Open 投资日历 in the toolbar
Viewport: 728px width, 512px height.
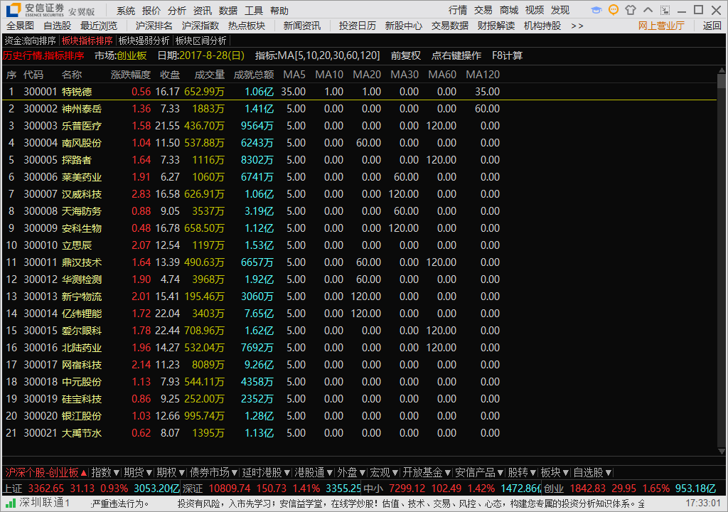(358, 26)
